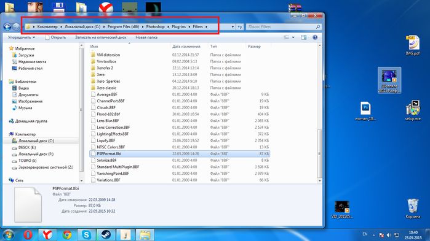
Task: Expand the arrow after Filters in breadcrumb
Action: (x=206, y=27)
